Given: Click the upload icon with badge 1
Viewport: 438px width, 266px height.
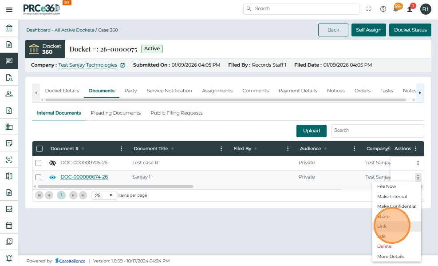Looking at the screenshot, I should pyautogui.click(x=410, y=8).
